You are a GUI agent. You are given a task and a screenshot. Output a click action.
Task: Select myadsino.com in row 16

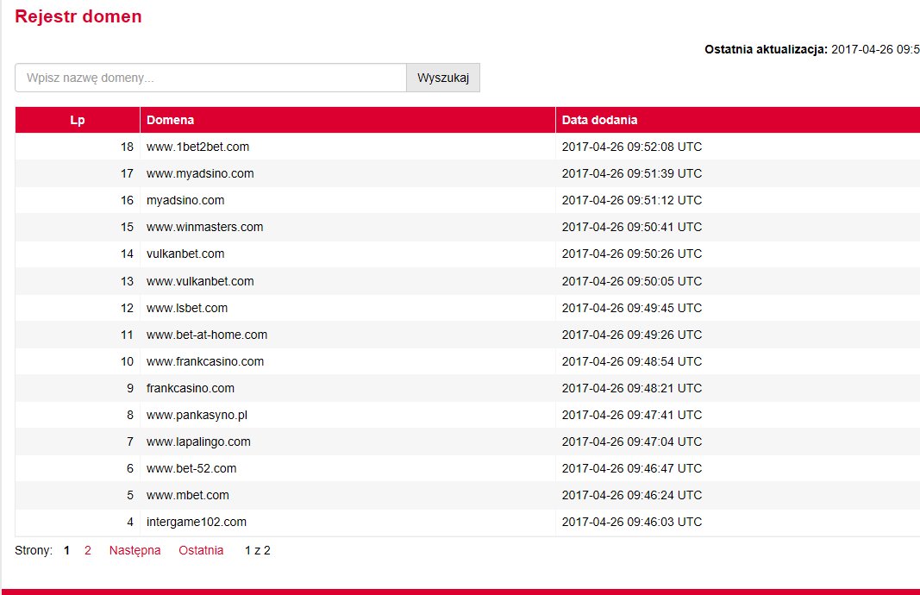185,200
